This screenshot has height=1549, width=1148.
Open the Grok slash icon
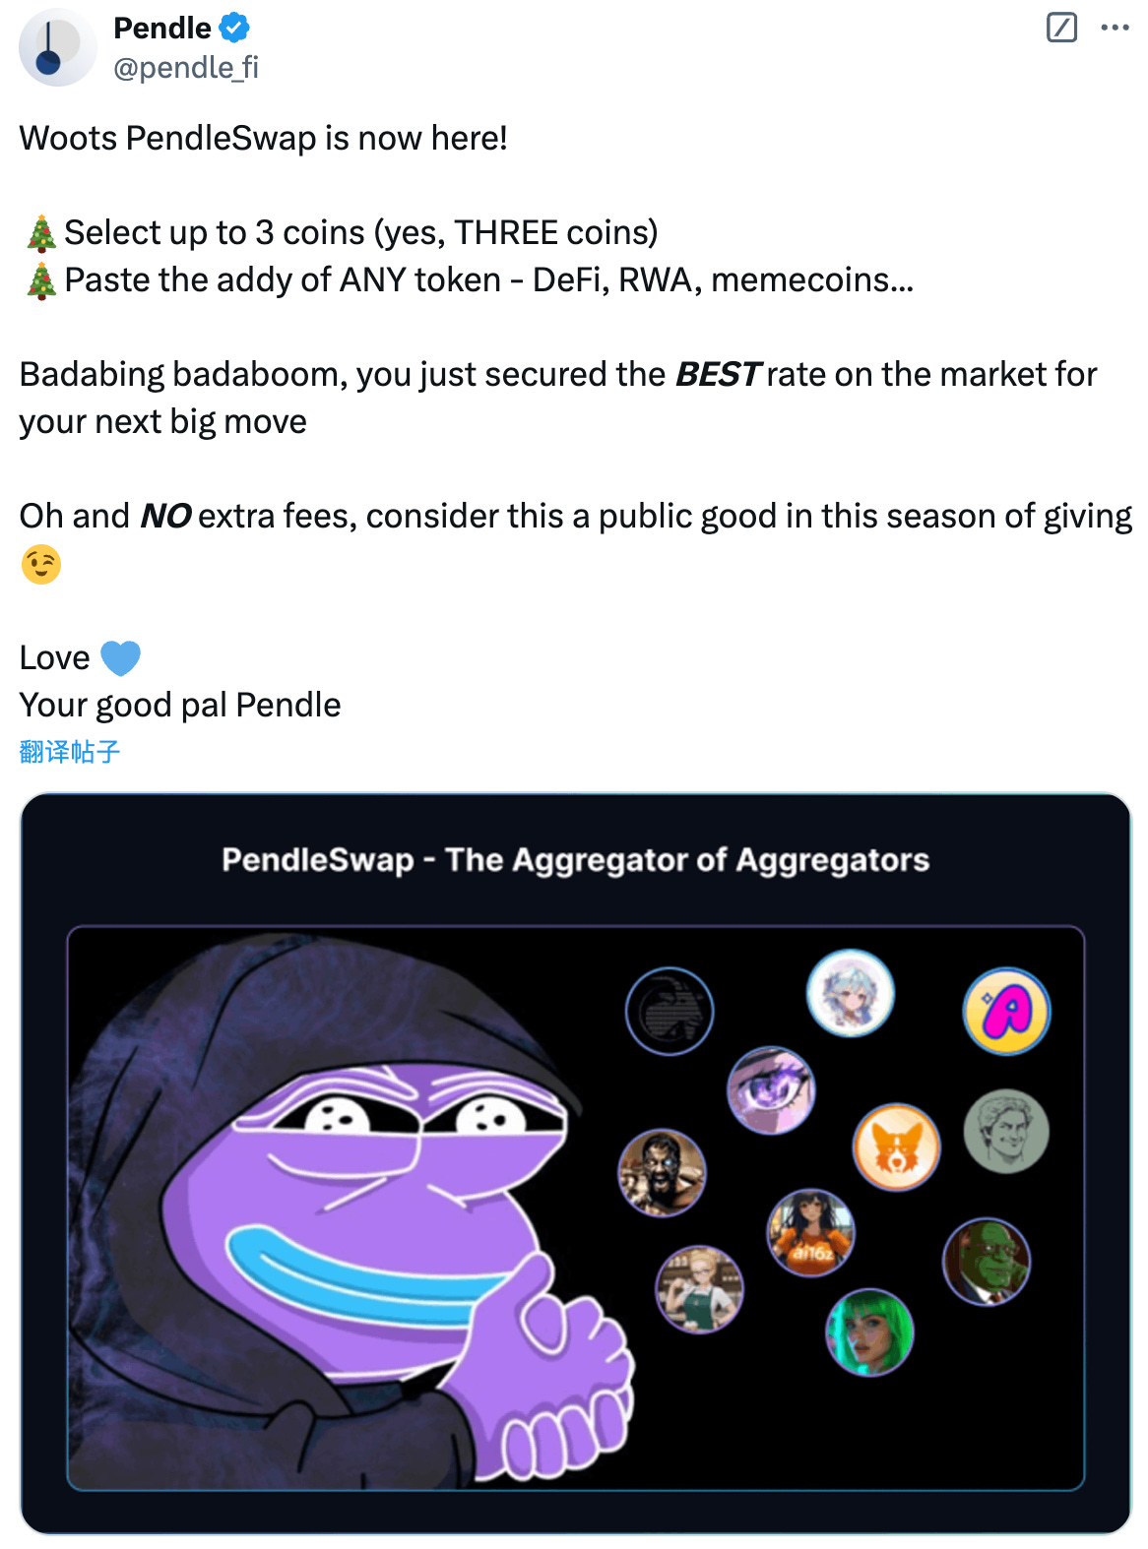pyautogui.click(x=1061, y=28)
